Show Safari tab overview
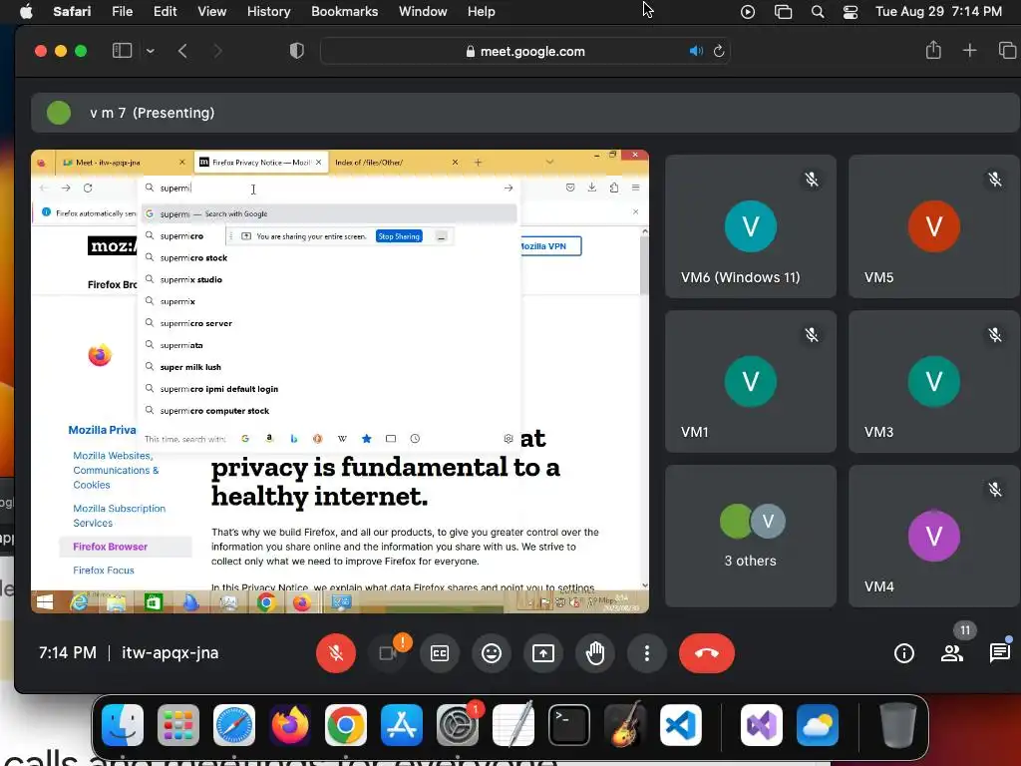 pos(1007,51)
